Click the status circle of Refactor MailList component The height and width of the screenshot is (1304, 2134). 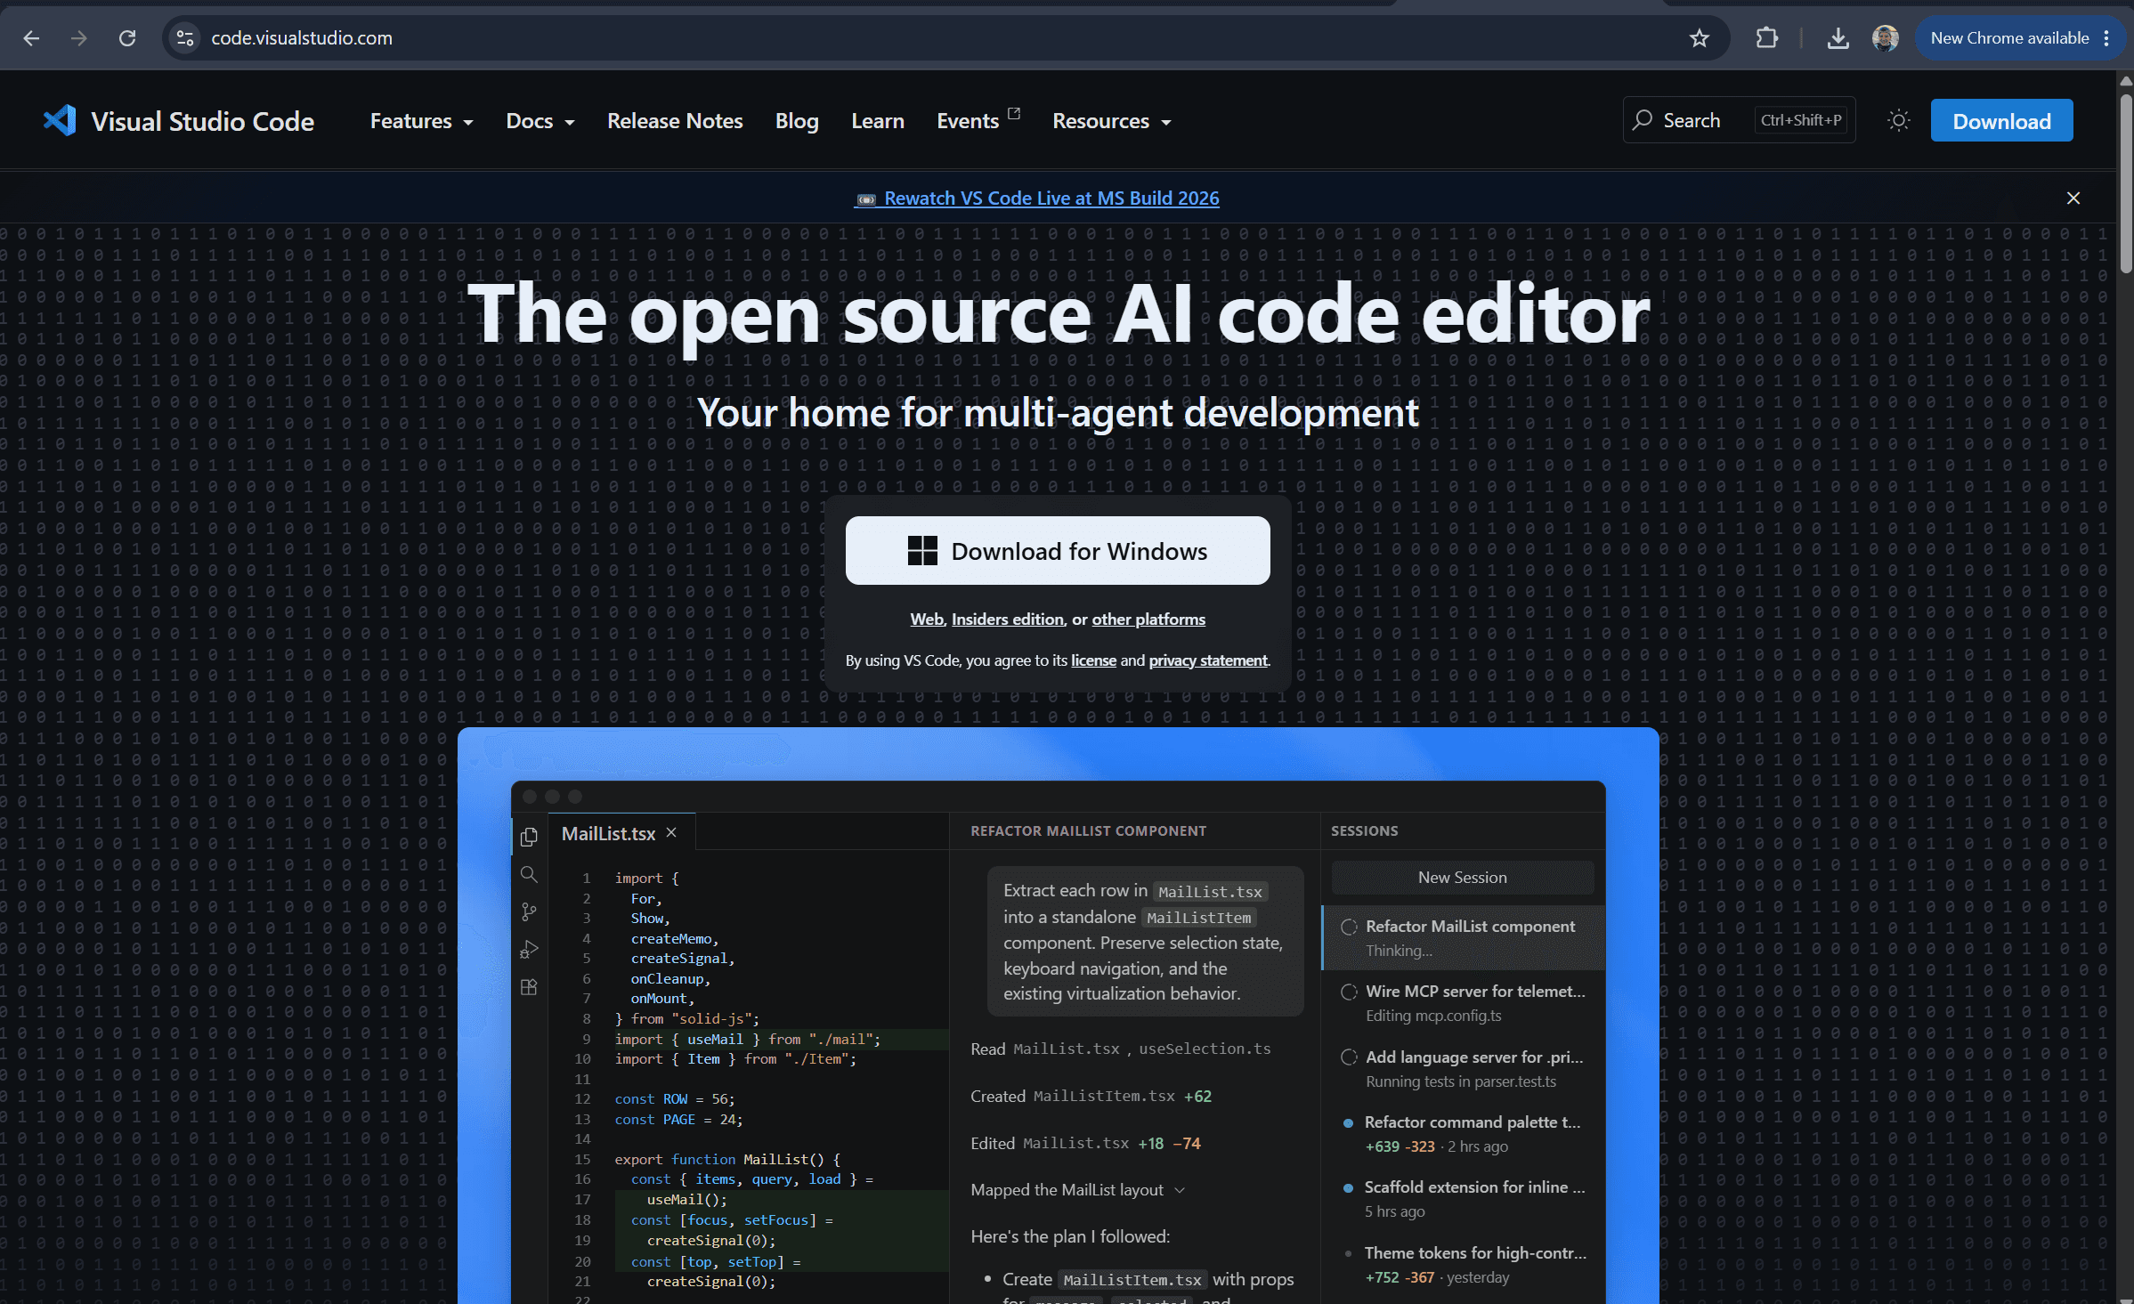pos(1349,927)
